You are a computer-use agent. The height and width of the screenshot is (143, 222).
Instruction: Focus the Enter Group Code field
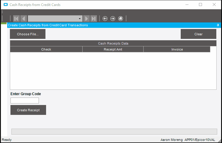pos(25,101)
